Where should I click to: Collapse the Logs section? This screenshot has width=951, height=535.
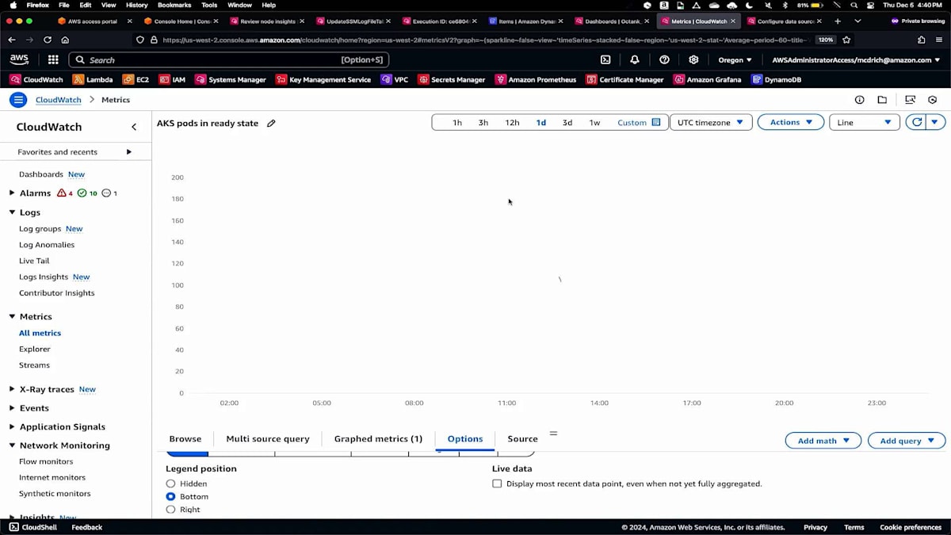coord(12,212)
